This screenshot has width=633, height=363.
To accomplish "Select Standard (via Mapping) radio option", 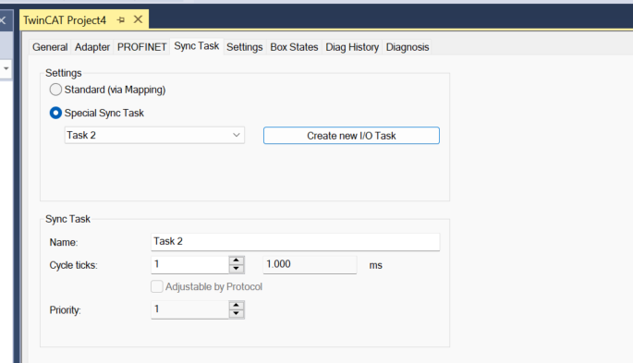I will (55, 90).
